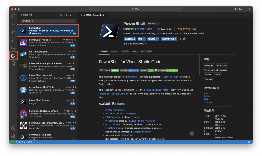Open the Bookmarks view in activity bar
Screen dimensions: 262x156
(13, 63)
